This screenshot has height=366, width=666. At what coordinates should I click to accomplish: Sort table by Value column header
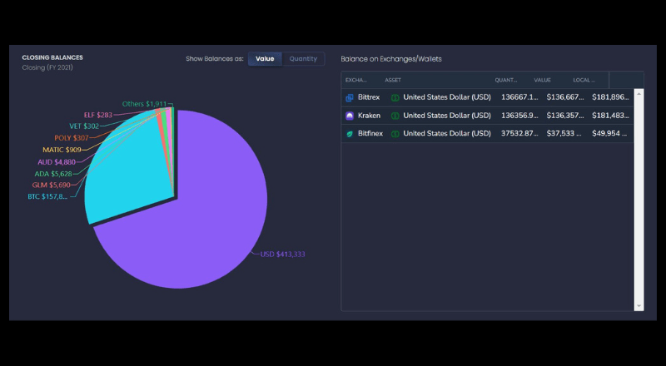click(543, 80)
